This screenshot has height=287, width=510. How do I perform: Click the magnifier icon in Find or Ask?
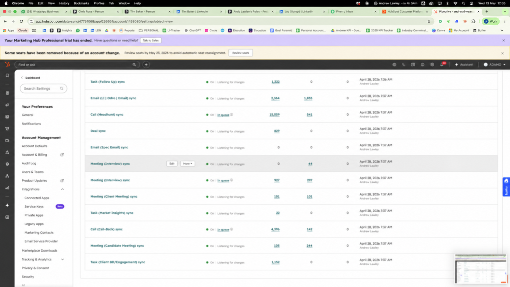134,65
